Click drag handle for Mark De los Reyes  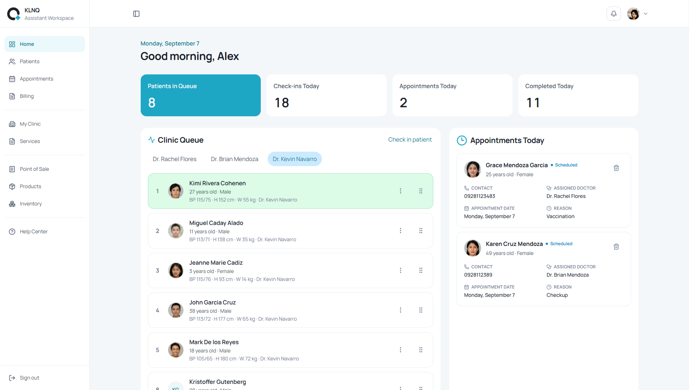coord(421,350)
